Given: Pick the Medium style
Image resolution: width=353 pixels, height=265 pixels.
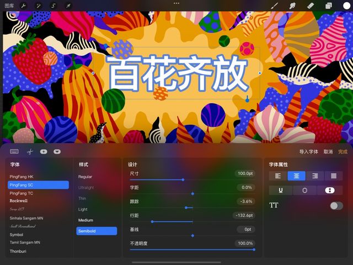Looking at the screenshot, I should pos(85,220).
